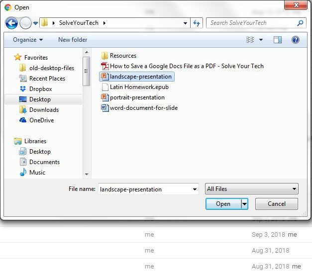Image resolution: width=312 pixels, height=271 pixels.
Task: Open the address bar path history dropdown
Action: [x=185, y=23]
